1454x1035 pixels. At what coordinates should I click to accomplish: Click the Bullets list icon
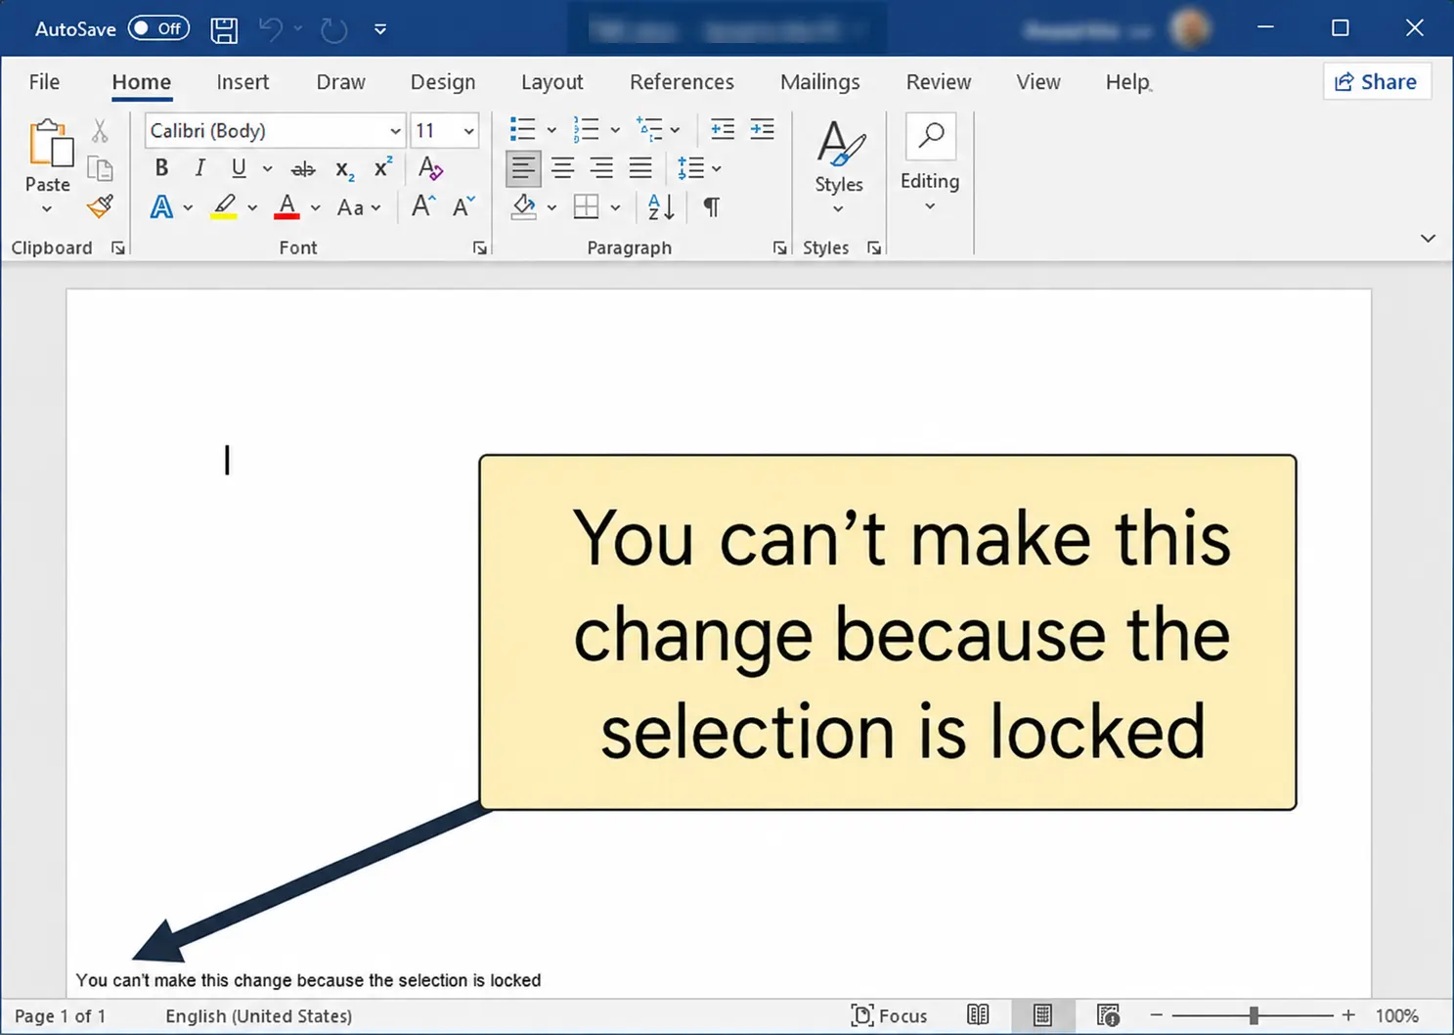click(523, 129)
